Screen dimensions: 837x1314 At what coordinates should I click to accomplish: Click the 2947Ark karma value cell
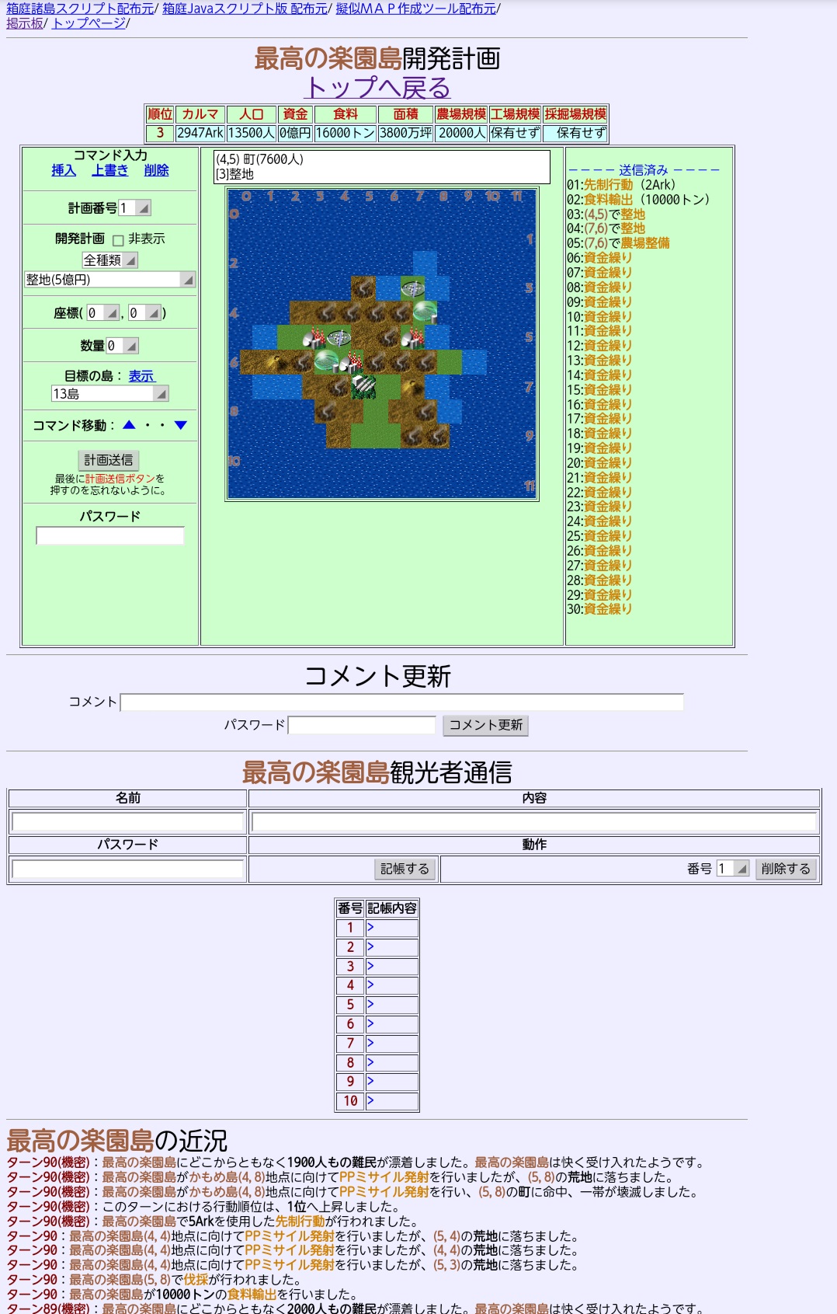[x=200, y=133]
